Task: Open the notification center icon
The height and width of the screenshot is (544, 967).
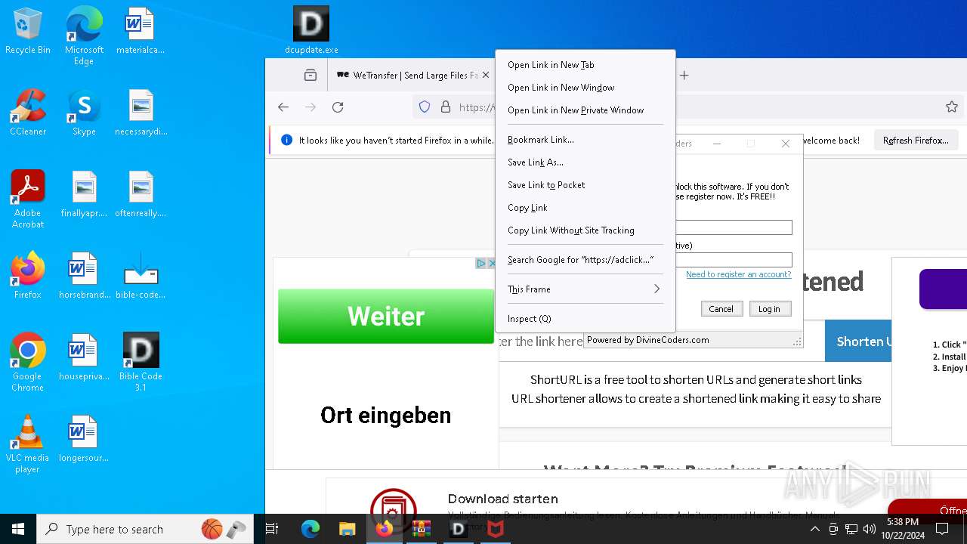Action: coord(942,529)
